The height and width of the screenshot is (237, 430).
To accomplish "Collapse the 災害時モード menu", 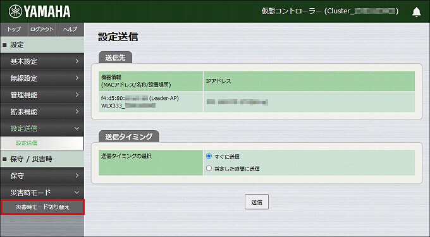I will [x=42, y=192].
